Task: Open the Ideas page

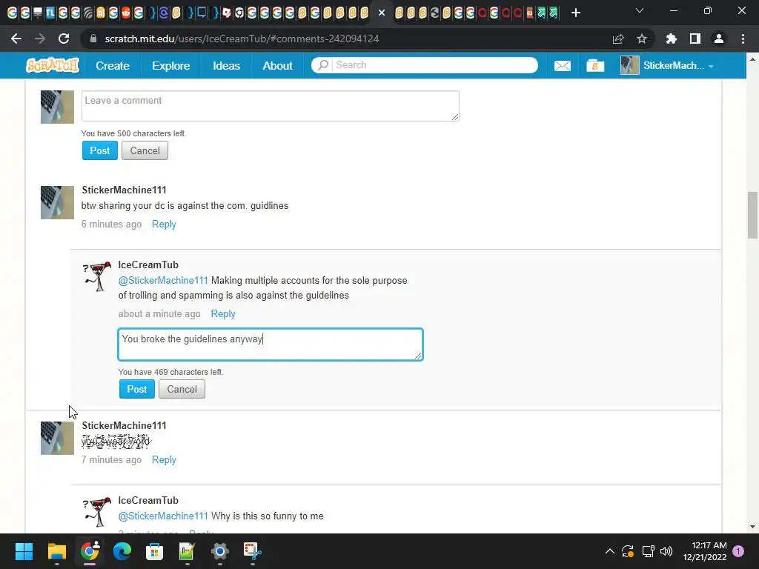Action: pyautogui.click(x=226, y=66)
